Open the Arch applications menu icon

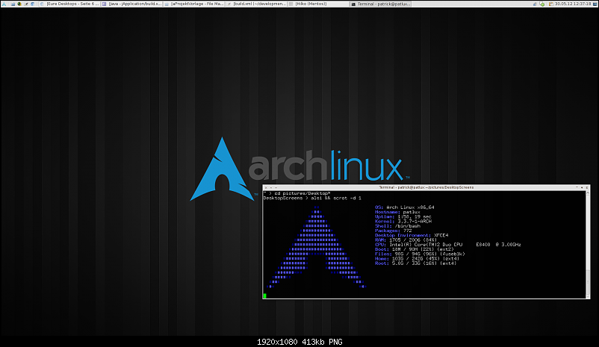click(x=4, y=4)
